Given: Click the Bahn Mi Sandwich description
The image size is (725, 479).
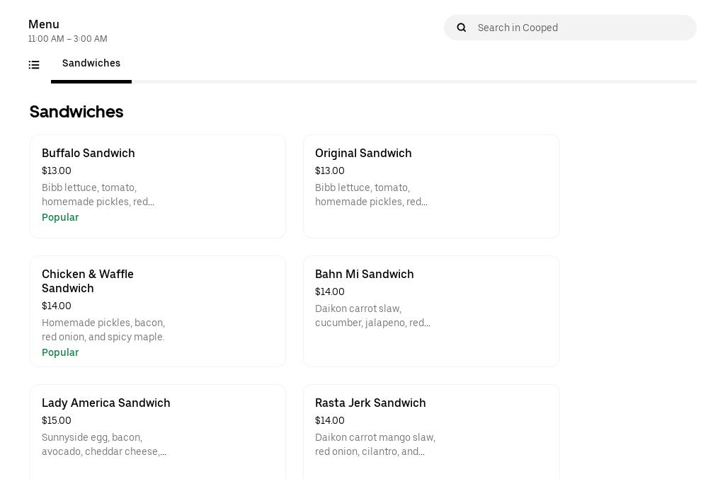Looking at the screenshot, I should tap(372, 316).
